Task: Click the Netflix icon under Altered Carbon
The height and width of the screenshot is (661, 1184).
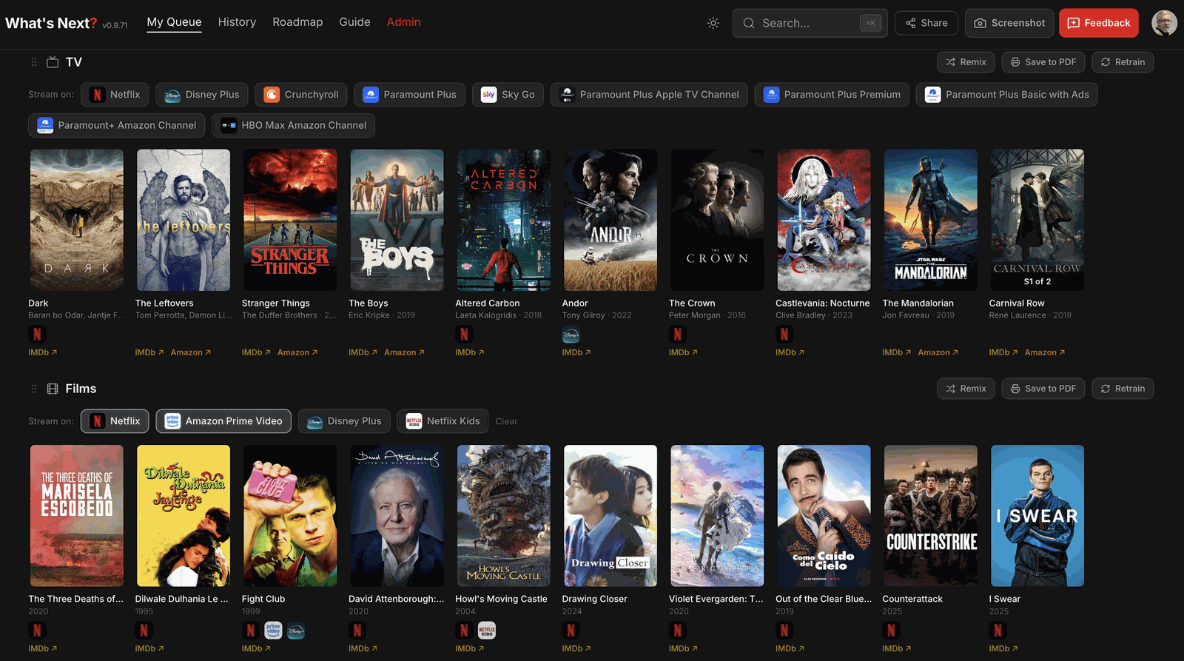Action: (x=464, y=335)
